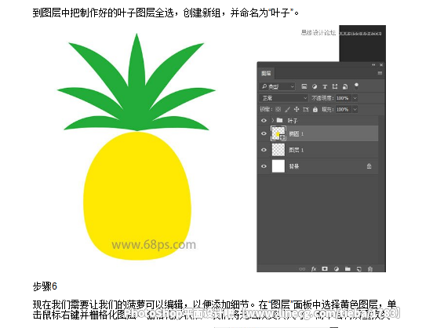
Task: Select the 图层 Layers panel tab
Action: point(266,73)
